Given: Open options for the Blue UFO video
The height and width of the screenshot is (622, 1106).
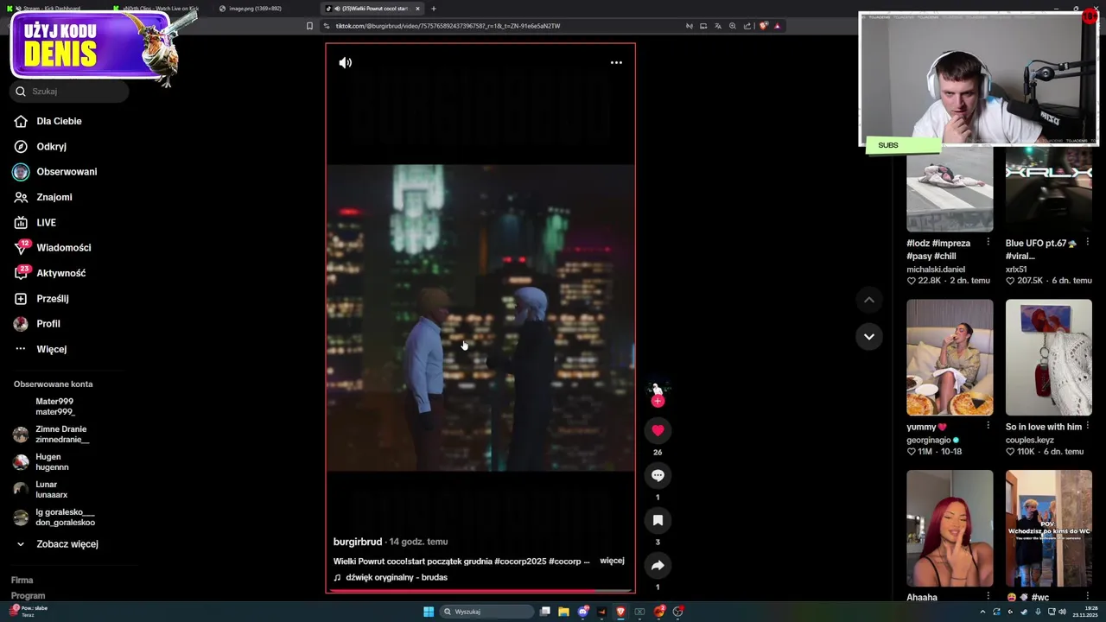Looking at the screenshot, I should 1087,243.
